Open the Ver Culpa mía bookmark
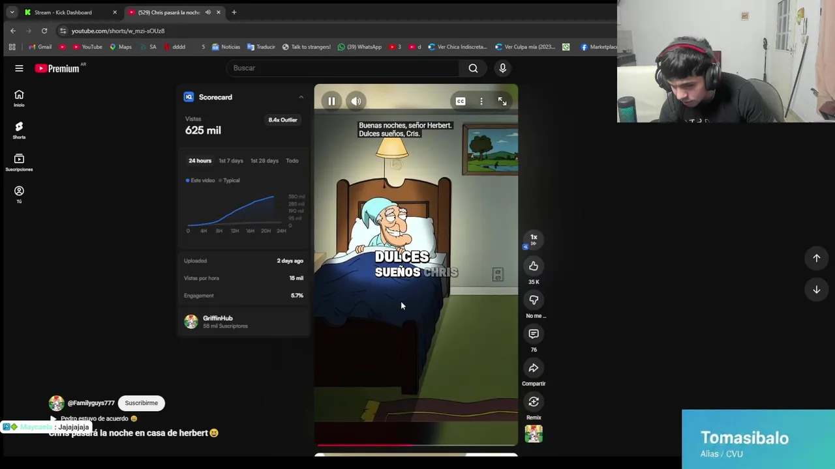Image resolution: width=835 pixels, height=469 pixels. click(x=525, y=47)
